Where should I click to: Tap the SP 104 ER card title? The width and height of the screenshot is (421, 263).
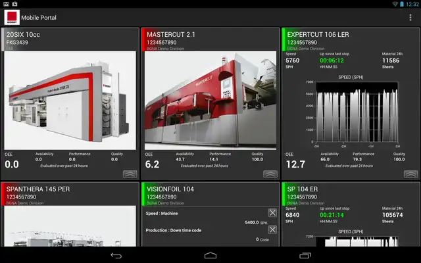pos(303,189)
